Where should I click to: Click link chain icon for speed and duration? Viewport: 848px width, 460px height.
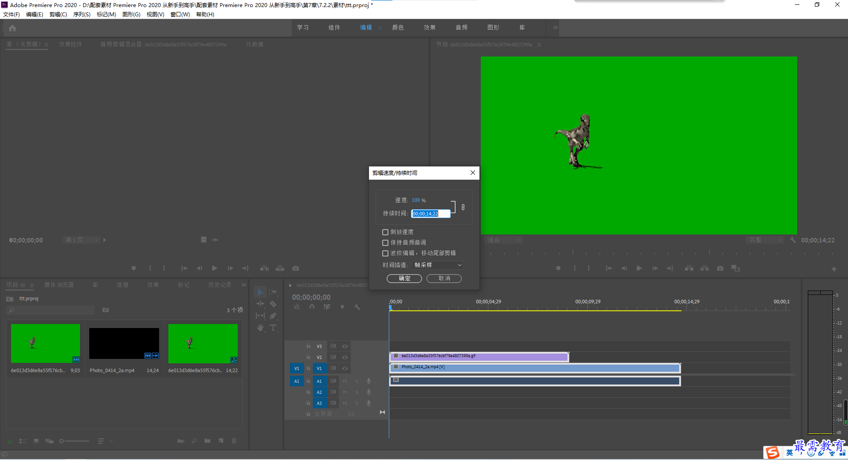point(463,207)
